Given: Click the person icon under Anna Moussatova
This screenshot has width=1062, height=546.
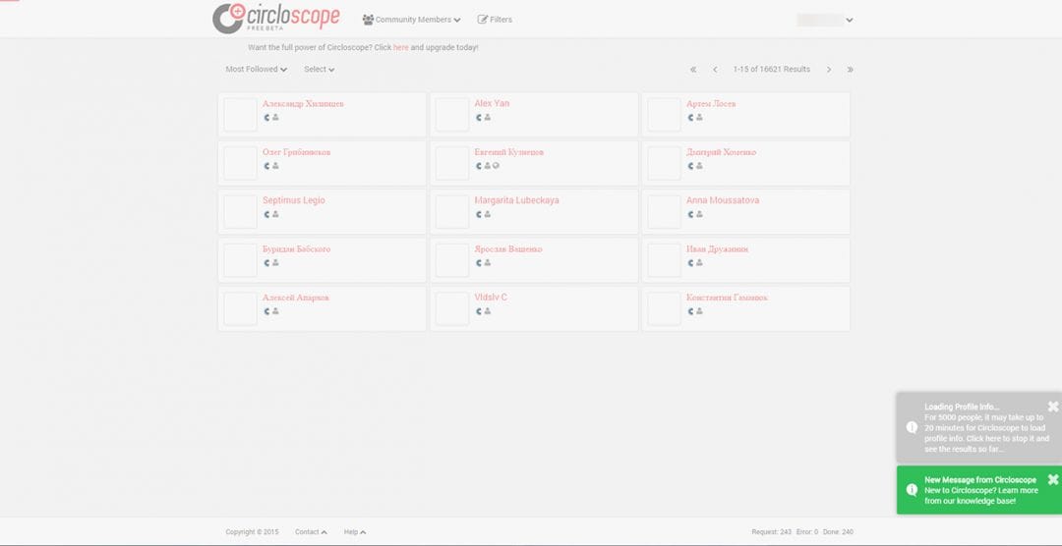Looking at the screenshot, I should click(699, 214).
